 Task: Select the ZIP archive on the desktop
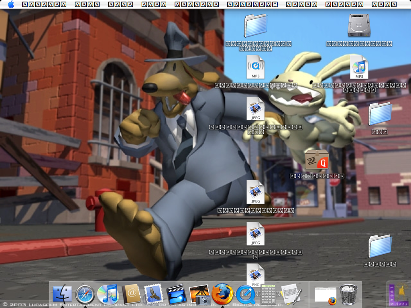click(317, 160)
